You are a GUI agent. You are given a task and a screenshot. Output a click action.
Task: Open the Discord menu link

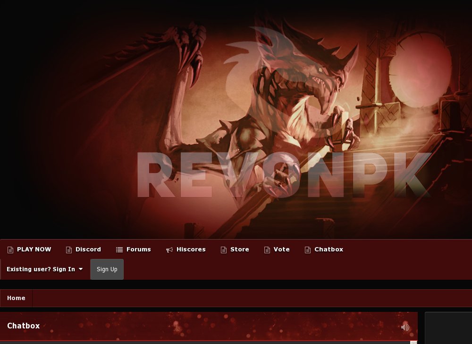[84, 249]
